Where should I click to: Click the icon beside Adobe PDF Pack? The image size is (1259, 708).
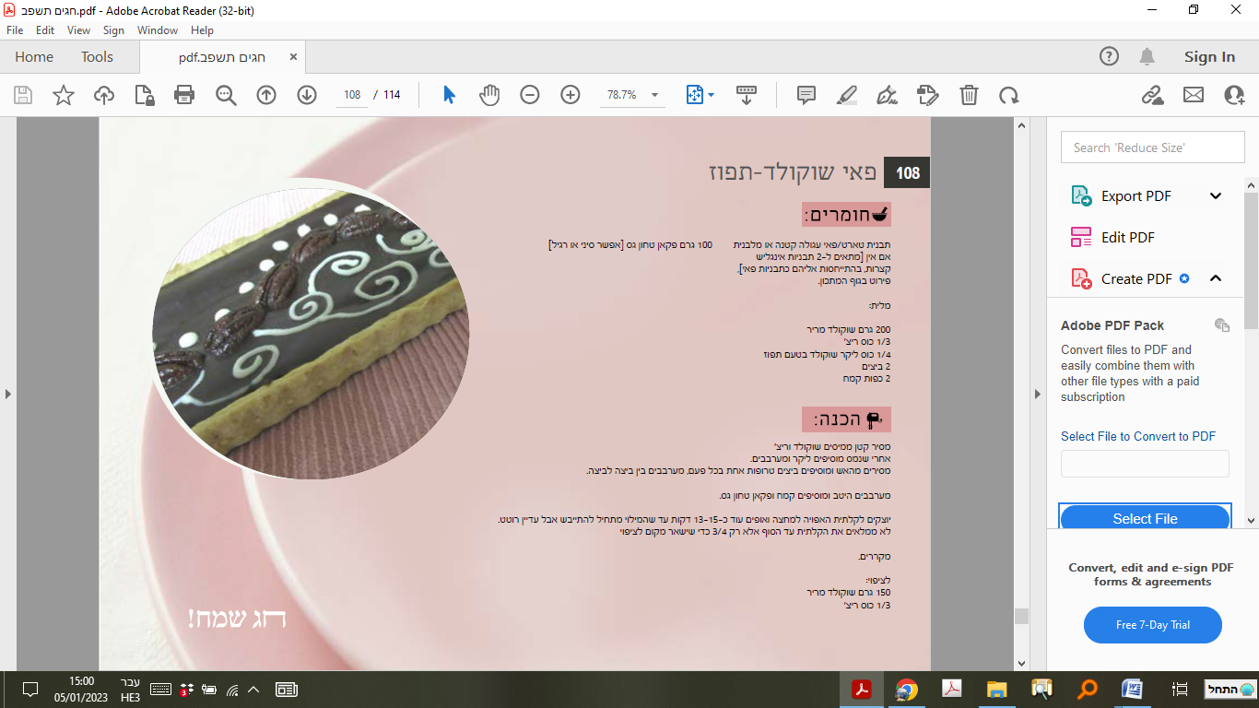click(x=1222, y=324)
